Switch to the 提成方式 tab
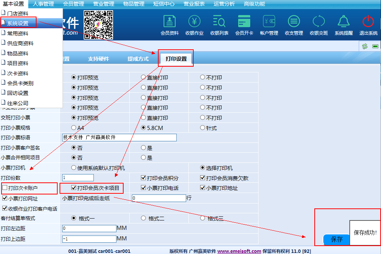The image size is (381, 254). tap(138, 59)
